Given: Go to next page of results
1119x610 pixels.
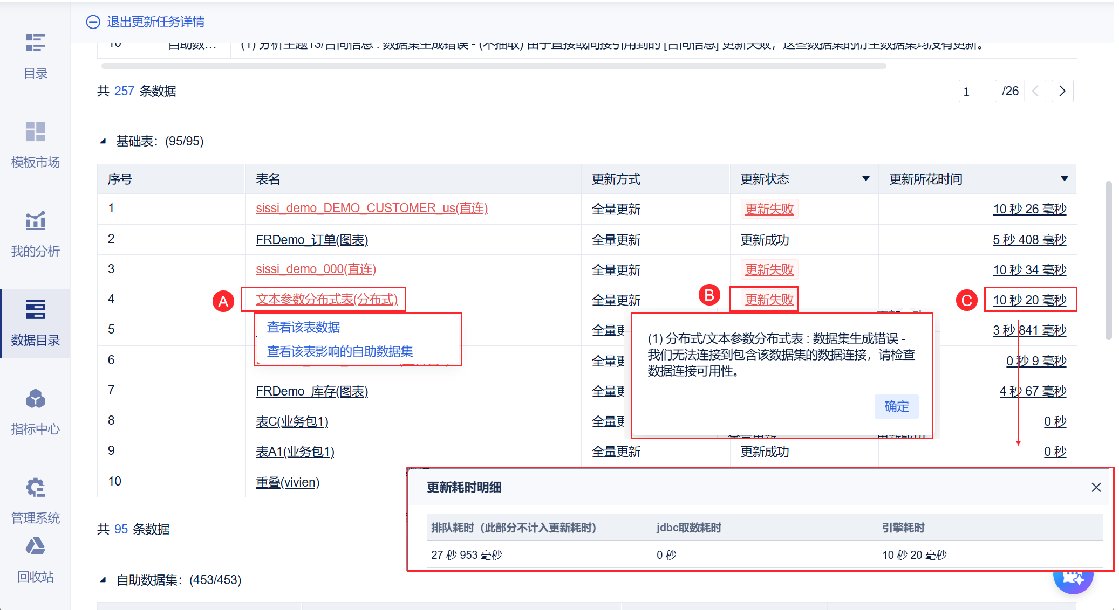Looking at the screenshot, I should [1062, 91].
